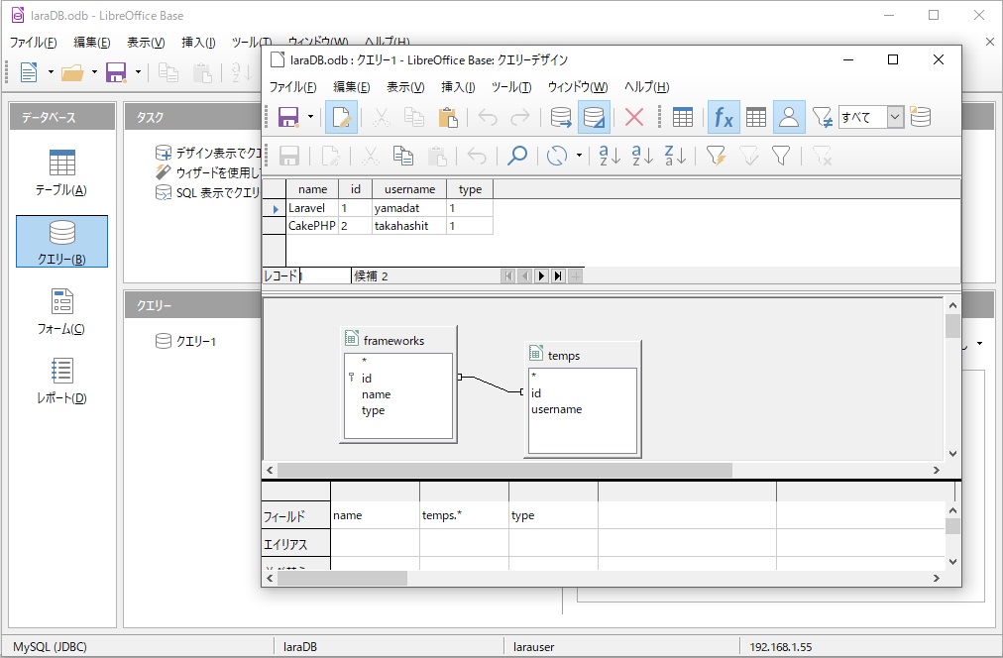Open the save icon's dropdown arrow
The image size is (1003, 658).
(x=310, y=118)
